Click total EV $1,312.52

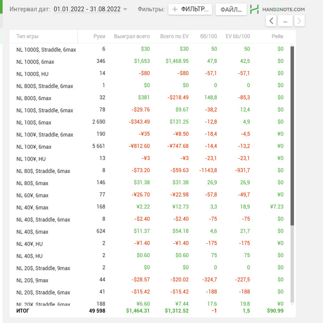[177, 311]
